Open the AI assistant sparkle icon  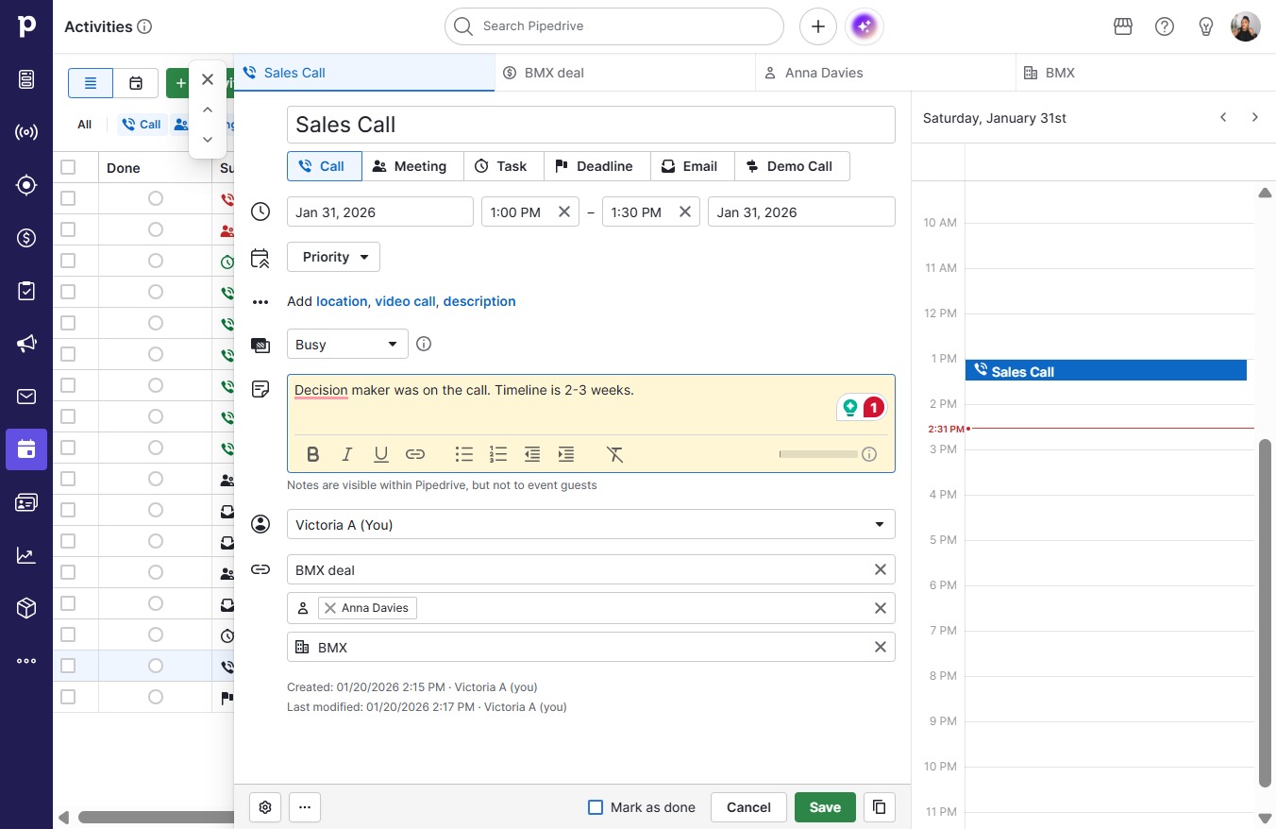tap(865, 26)
